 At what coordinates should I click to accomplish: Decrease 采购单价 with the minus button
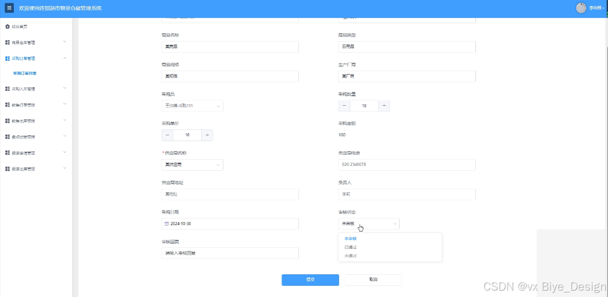pyautogui.click(x=167, y=135)
